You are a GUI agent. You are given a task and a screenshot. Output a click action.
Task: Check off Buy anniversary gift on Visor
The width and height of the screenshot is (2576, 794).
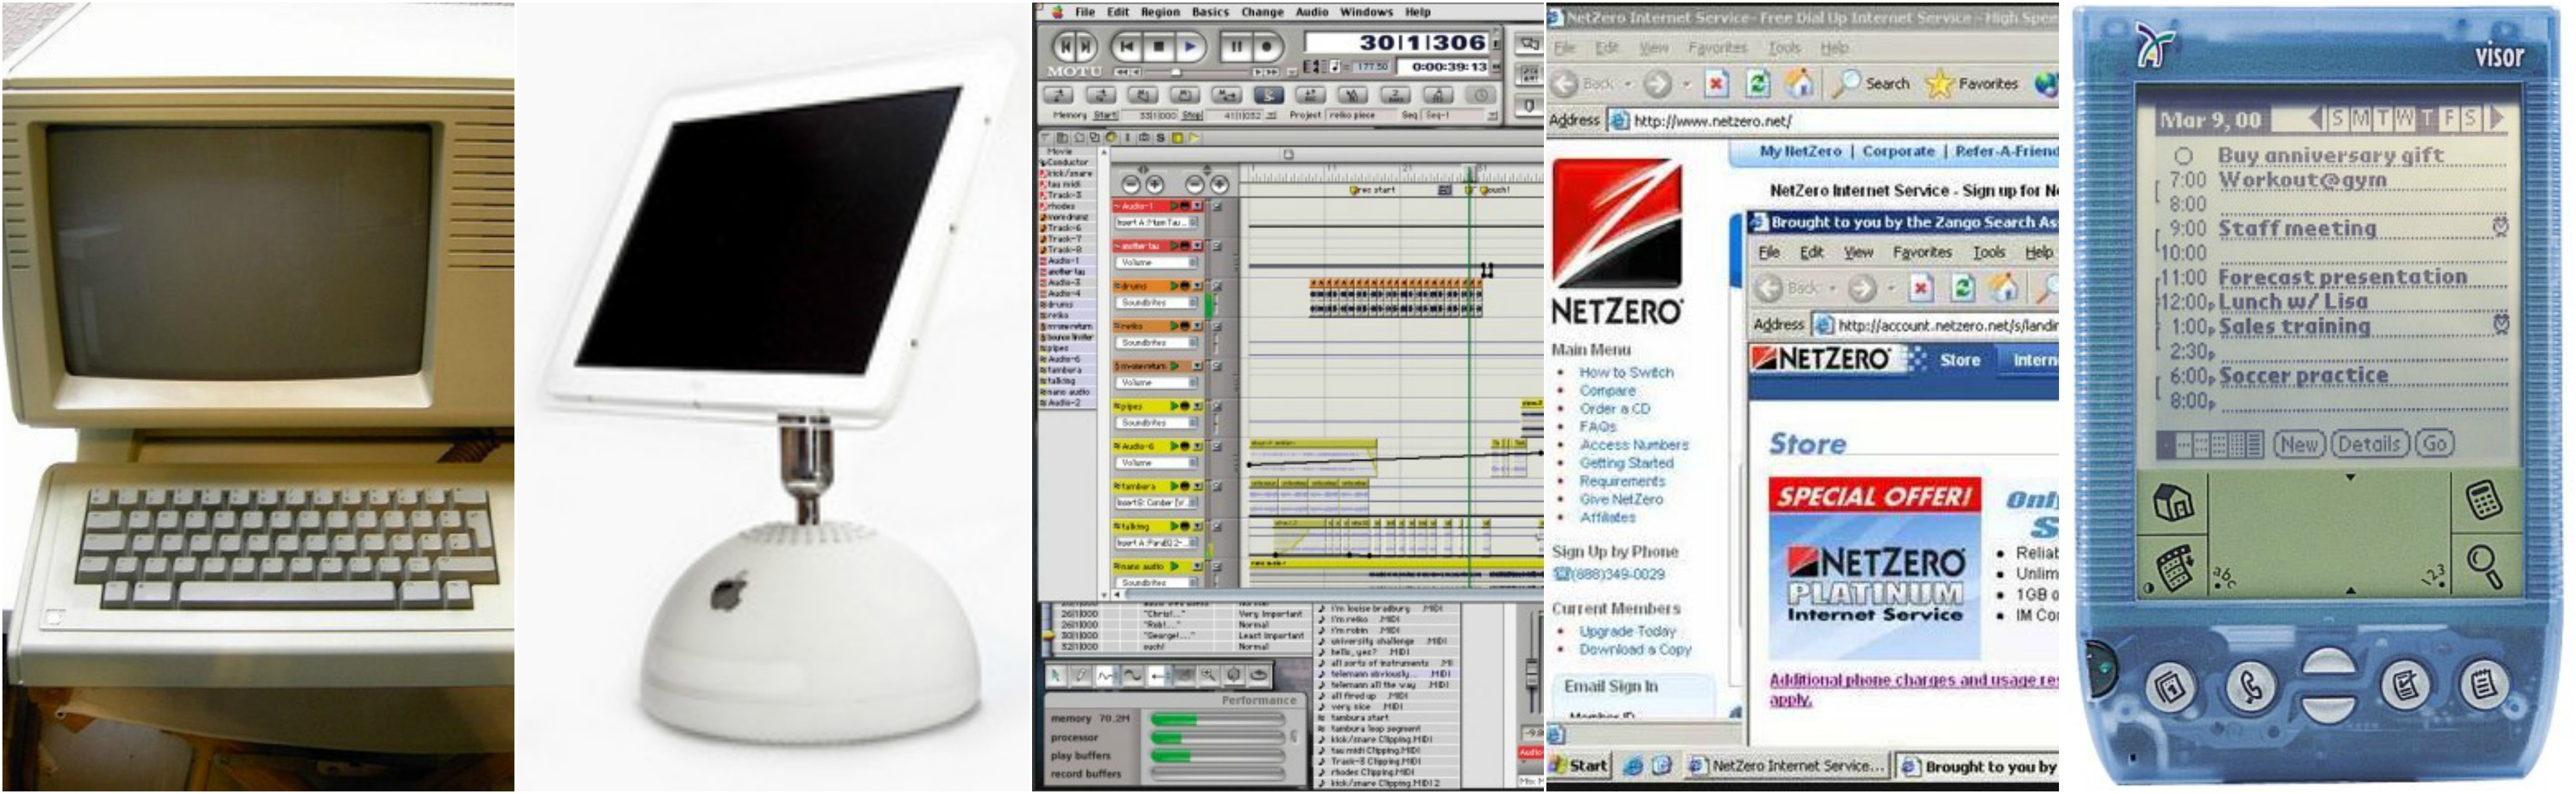[x=2184, y=156]
